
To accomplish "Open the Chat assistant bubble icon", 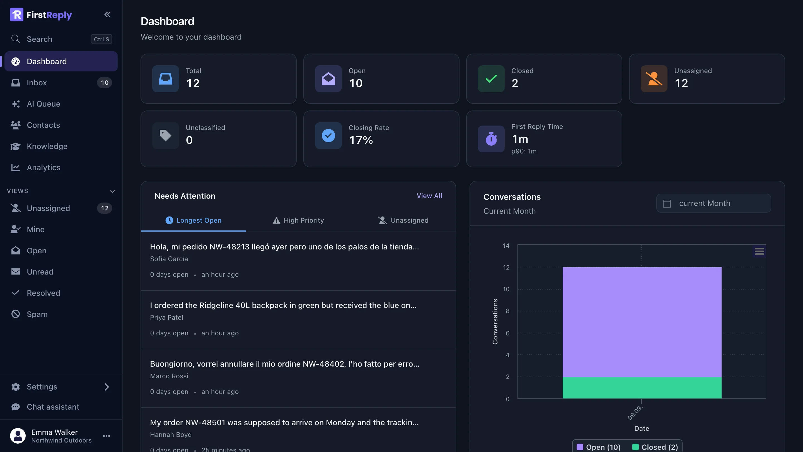I will [x=15, y=407].
